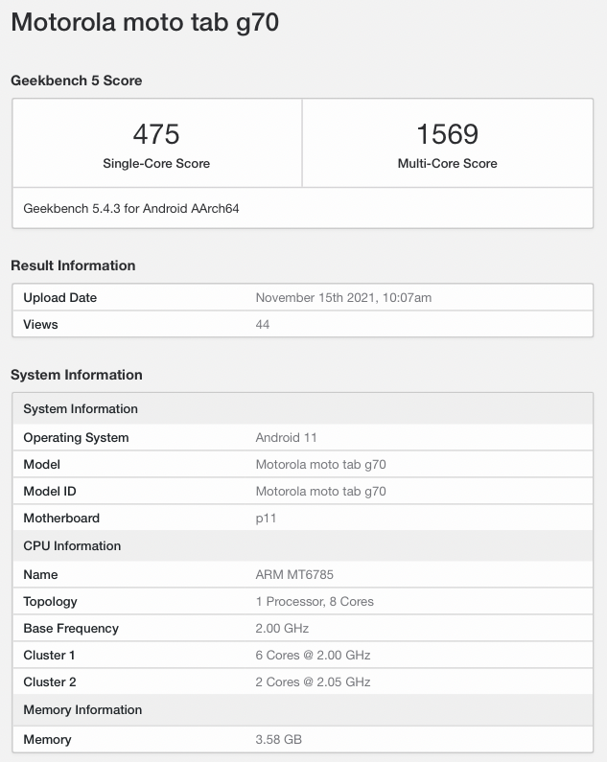
Task: Select the single-core score value 475
Action: coord(156,133)
